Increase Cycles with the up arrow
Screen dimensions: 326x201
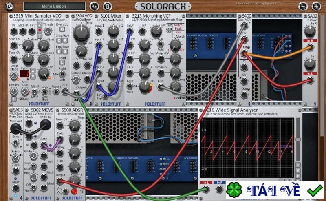point(33,71)
